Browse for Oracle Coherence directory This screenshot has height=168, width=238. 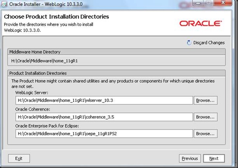(205, 117)
